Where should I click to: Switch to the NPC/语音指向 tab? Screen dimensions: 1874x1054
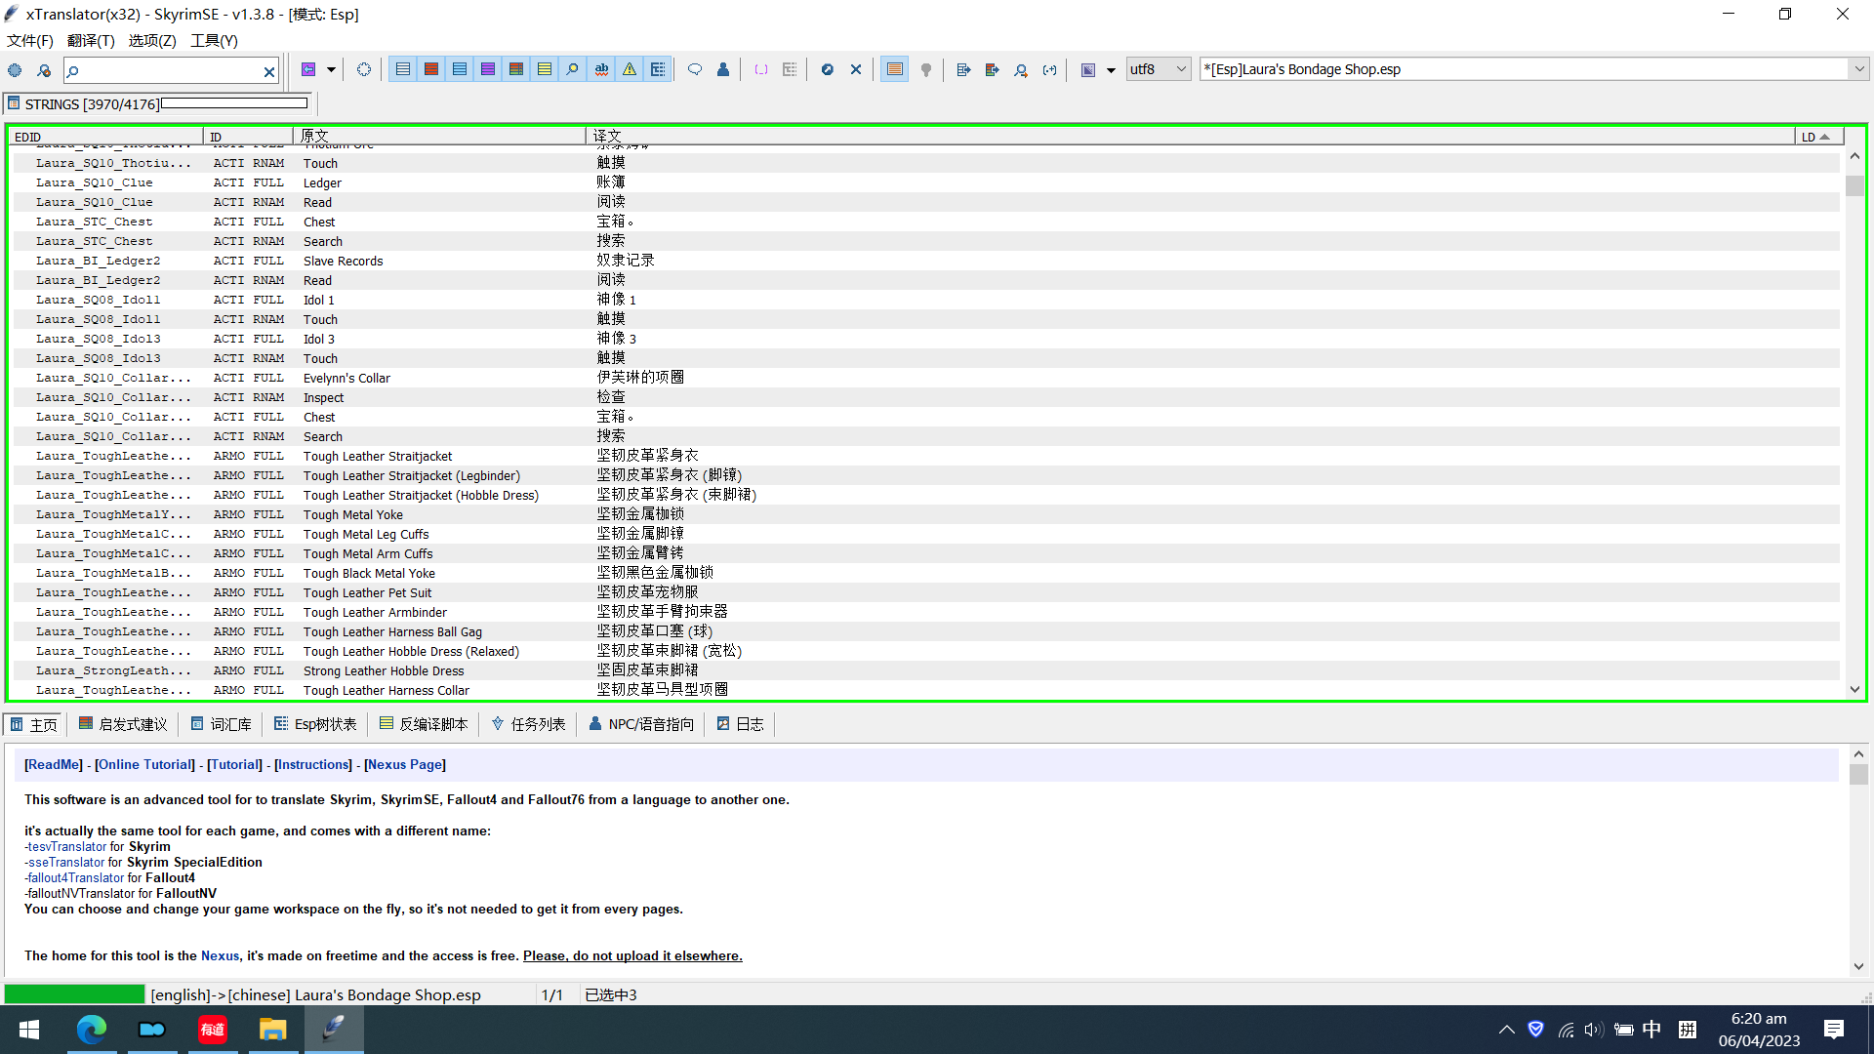tap(641, 724)
